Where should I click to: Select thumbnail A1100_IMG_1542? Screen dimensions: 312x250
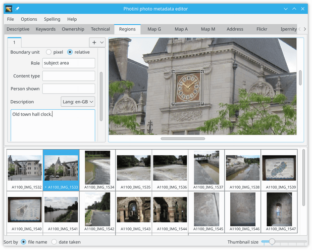[x=97, y=212]
